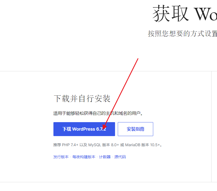The width and height of the screenshot is (217, 191).
Task: Visit the 源代码 source code link
Action: click(120, 157)
